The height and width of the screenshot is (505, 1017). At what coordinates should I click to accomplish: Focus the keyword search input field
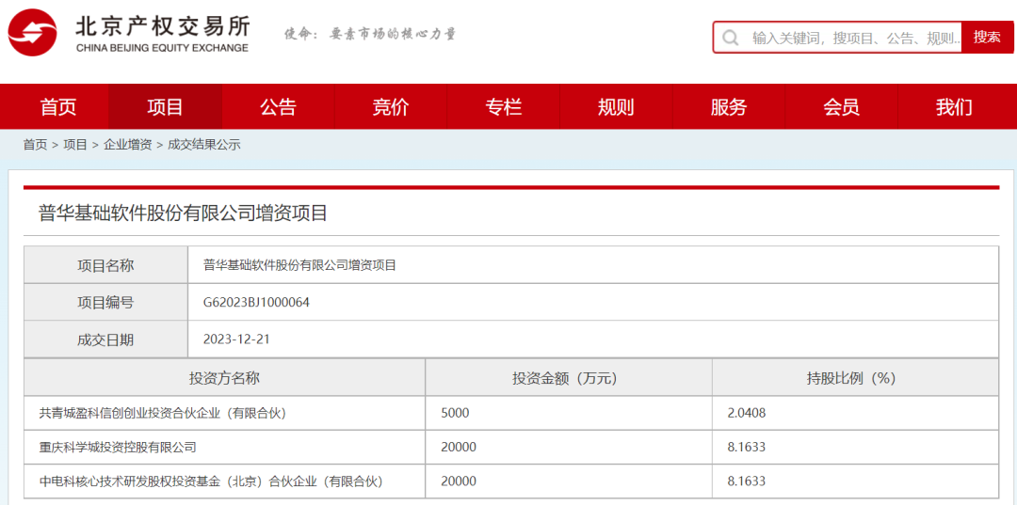tap(837, 38)
